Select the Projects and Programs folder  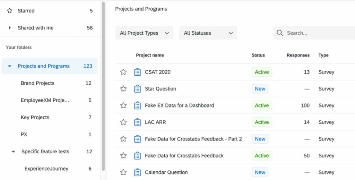[x=49, y=66]
